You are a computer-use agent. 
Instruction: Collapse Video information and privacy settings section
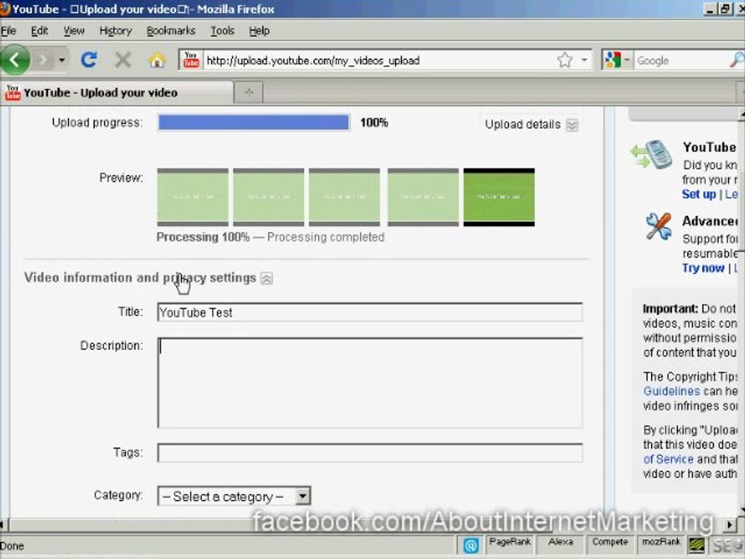click(x=266, y=278)
